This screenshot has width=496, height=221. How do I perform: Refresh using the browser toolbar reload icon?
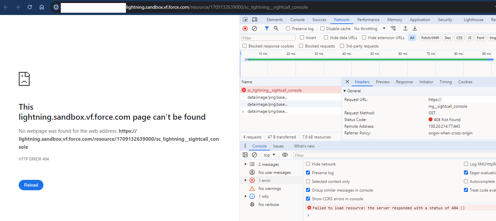point(30,7)
